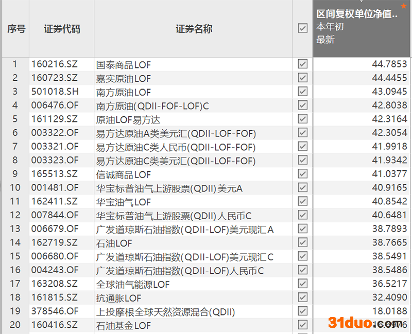Click the value 42.8038
Screen dimensions: 412x334
click(389, 105)
